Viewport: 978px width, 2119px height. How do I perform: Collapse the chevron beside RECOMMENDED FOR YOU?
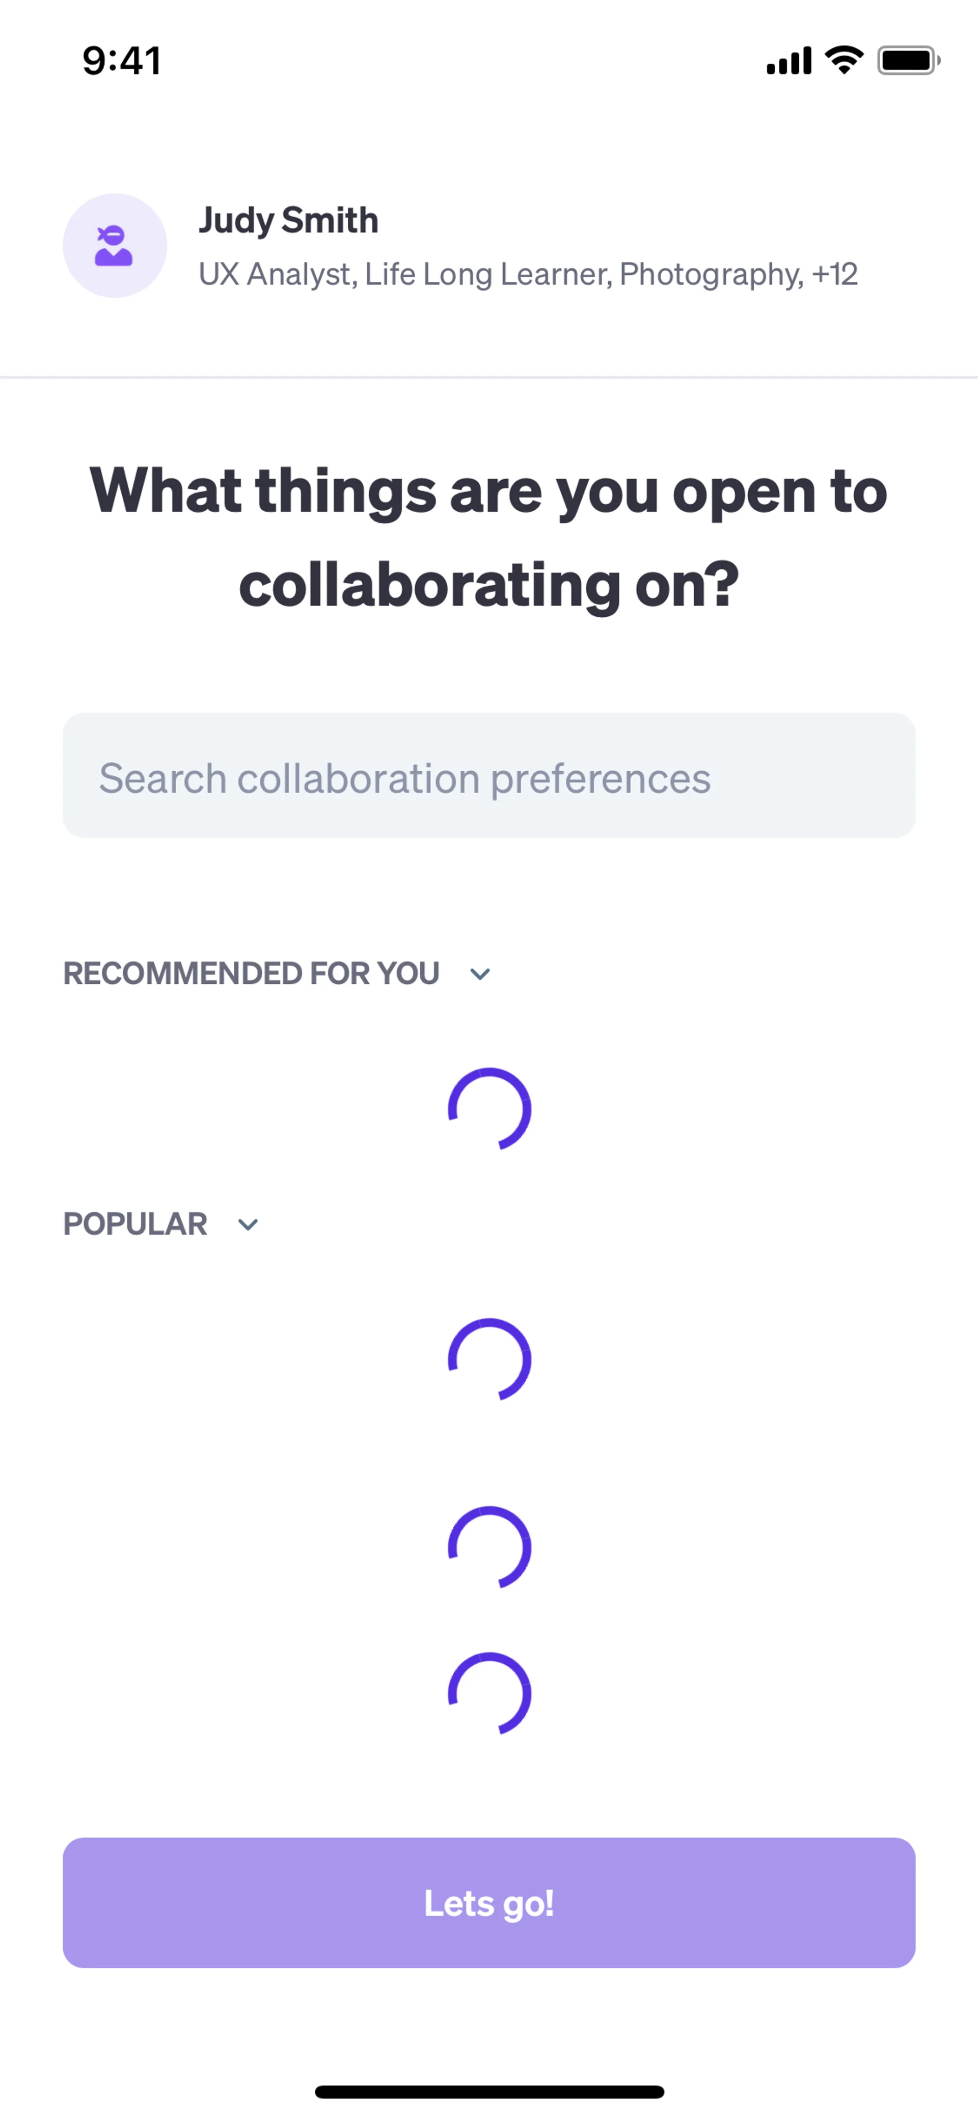[480, 974]
